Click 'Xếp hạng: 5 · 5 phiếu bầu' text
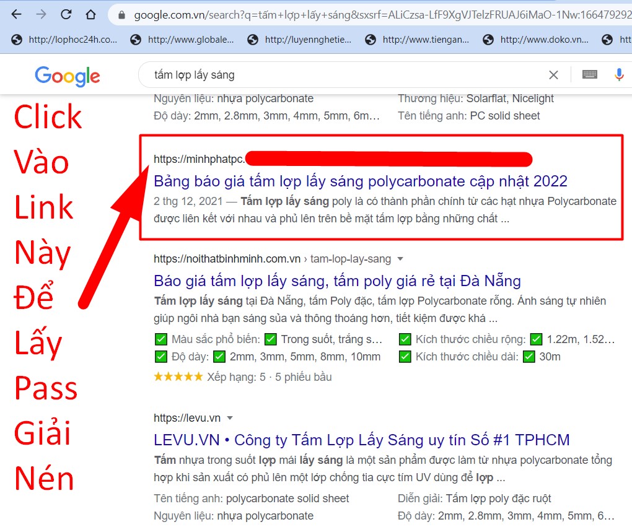Viewport: 632px width, 527px height. pos(270,377)
